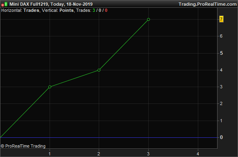Viewport: 238px width, 157px height.
Task: Click the 4 label on the horizontal axis
Action: point(198,154)
